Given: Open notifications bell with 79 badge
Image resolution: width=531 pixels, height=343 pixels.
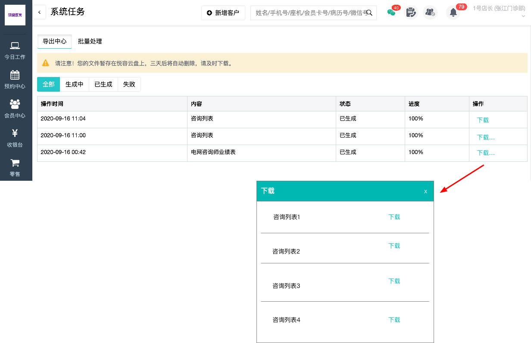Looking at the screenshot, I should coord(453,12).
